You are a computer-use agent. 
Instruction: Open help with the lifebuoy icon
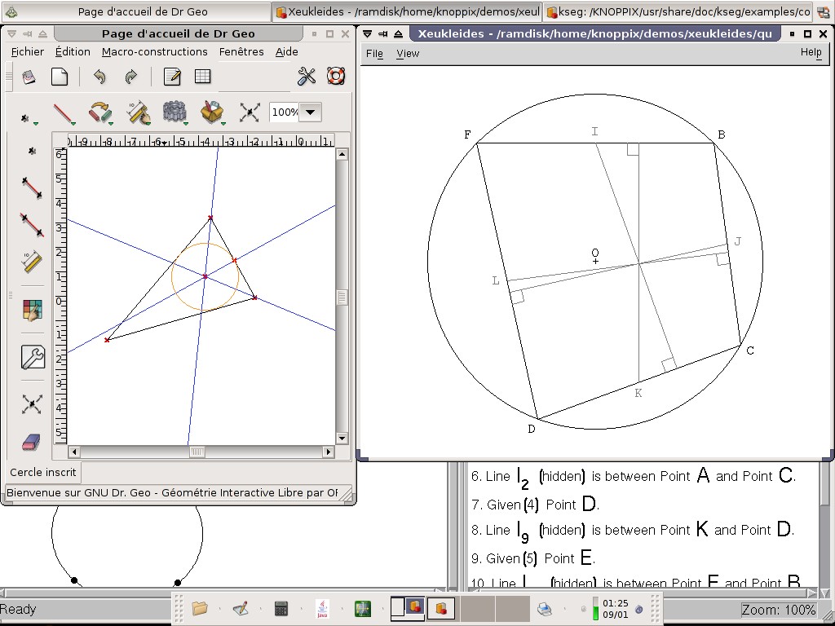click(336, 77)
